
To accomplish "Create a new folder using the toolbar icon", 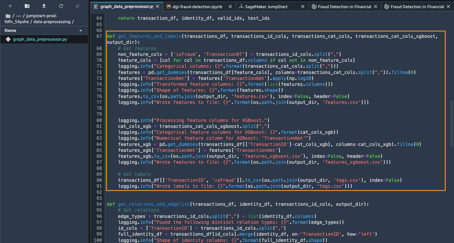I will point(27,6).
